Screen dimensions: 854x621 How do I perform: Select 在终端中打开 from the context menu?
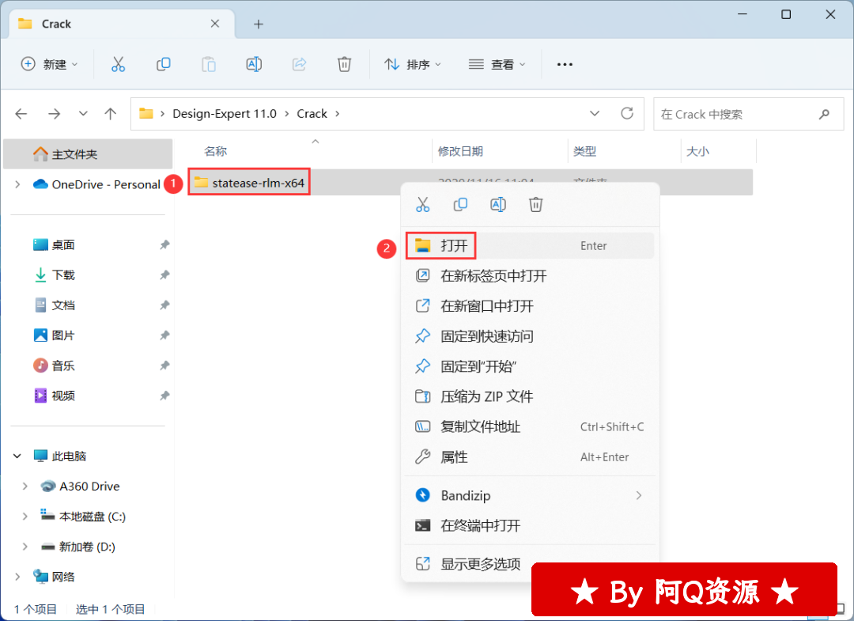[529, 525]
